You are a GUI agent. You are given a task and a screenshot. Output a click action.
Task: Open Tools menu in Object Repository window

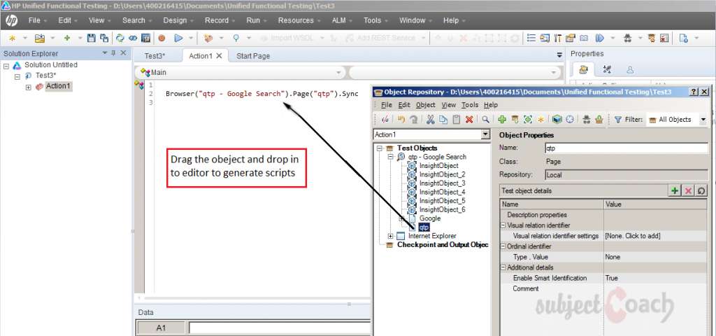tap(470, 105)
